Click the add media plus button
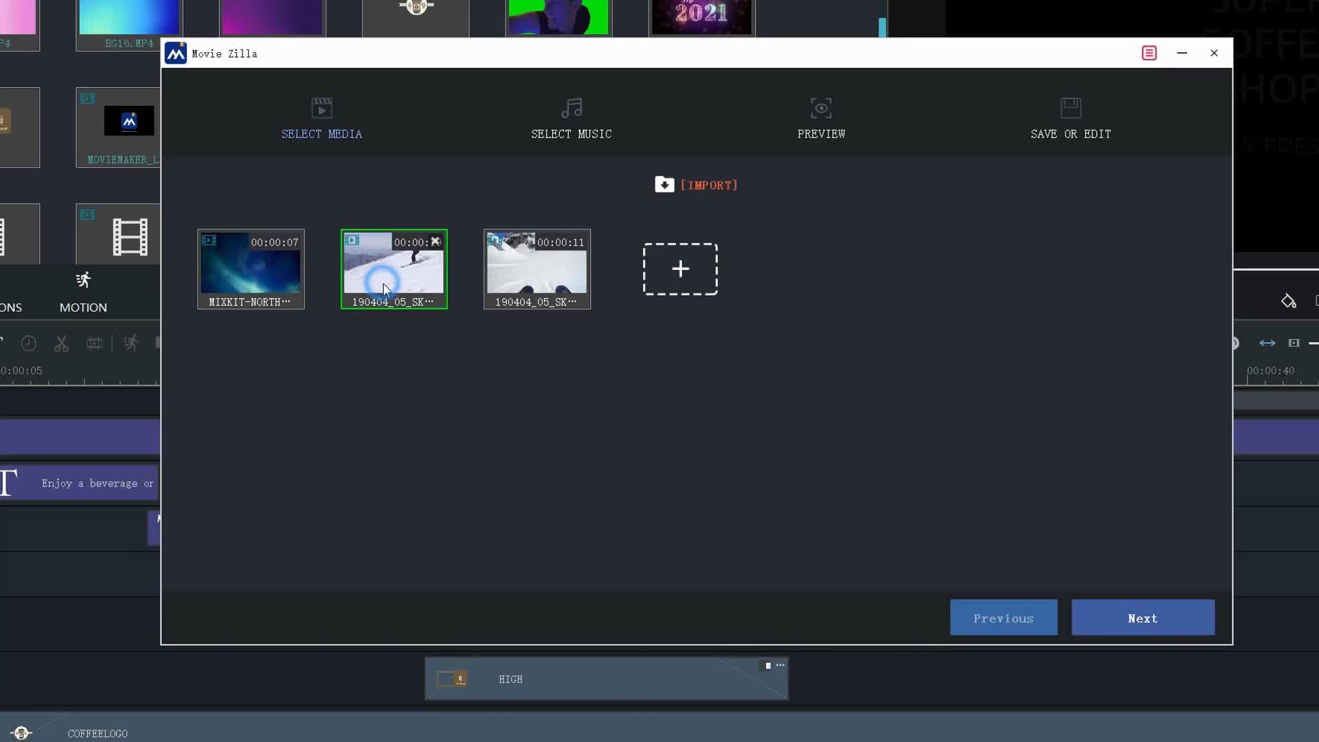This screenshot has height=742, width=1319. click(x=679, y=269)
